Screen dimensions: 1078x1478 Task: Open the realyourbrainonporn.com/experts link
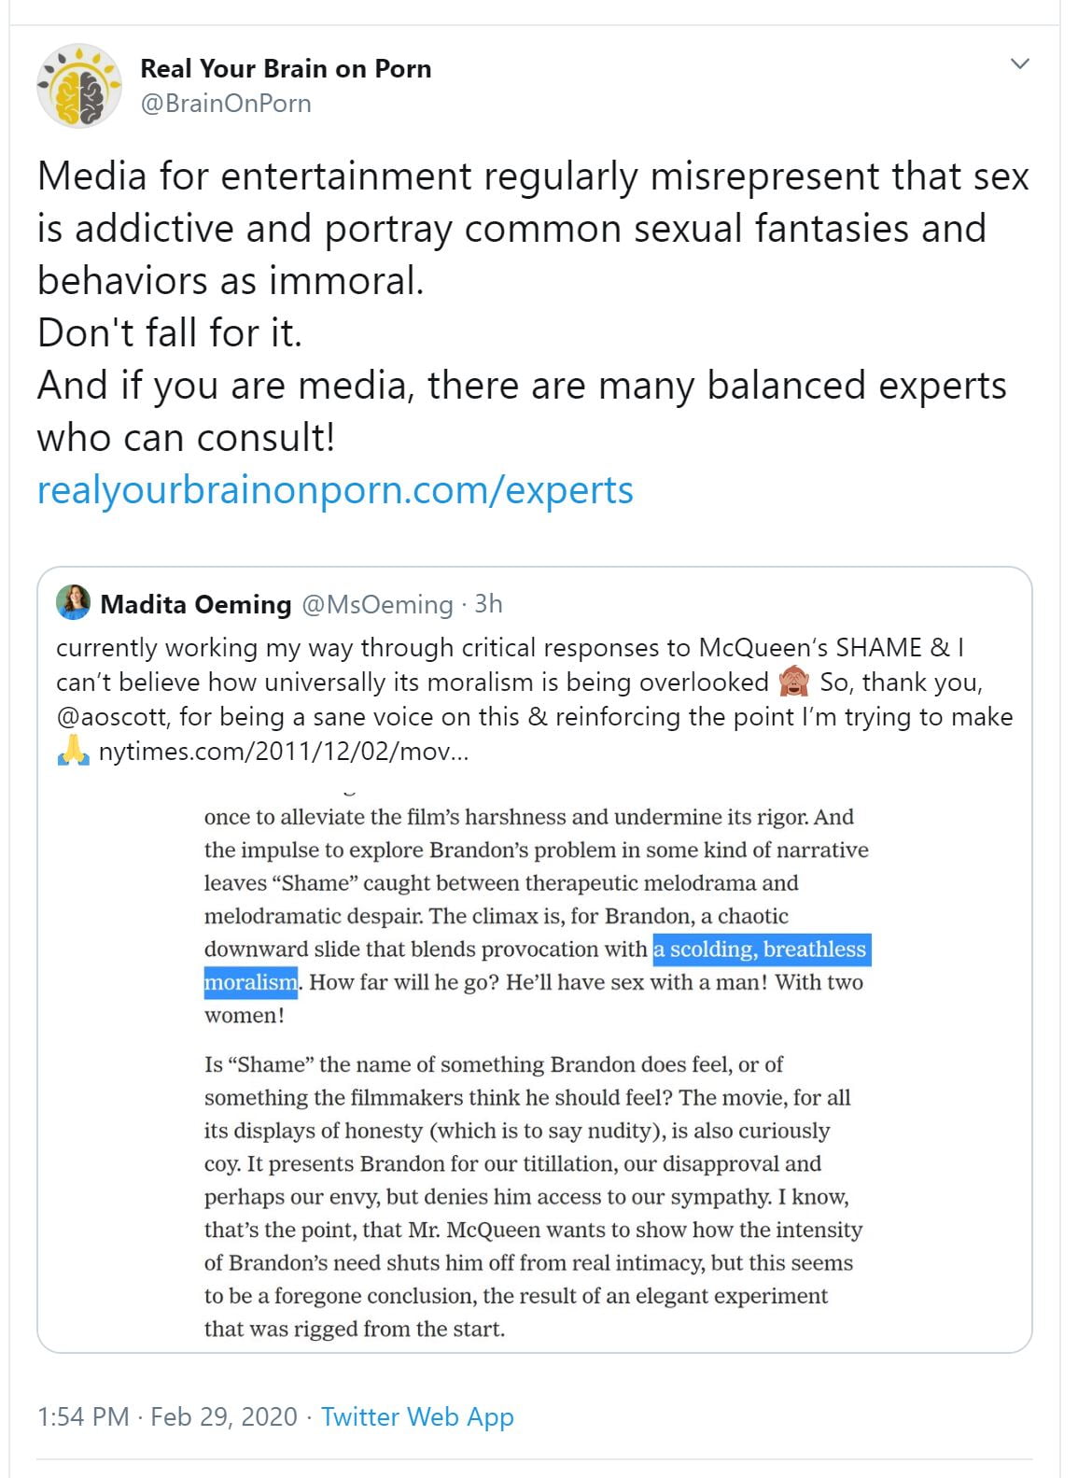click(335, 490)
